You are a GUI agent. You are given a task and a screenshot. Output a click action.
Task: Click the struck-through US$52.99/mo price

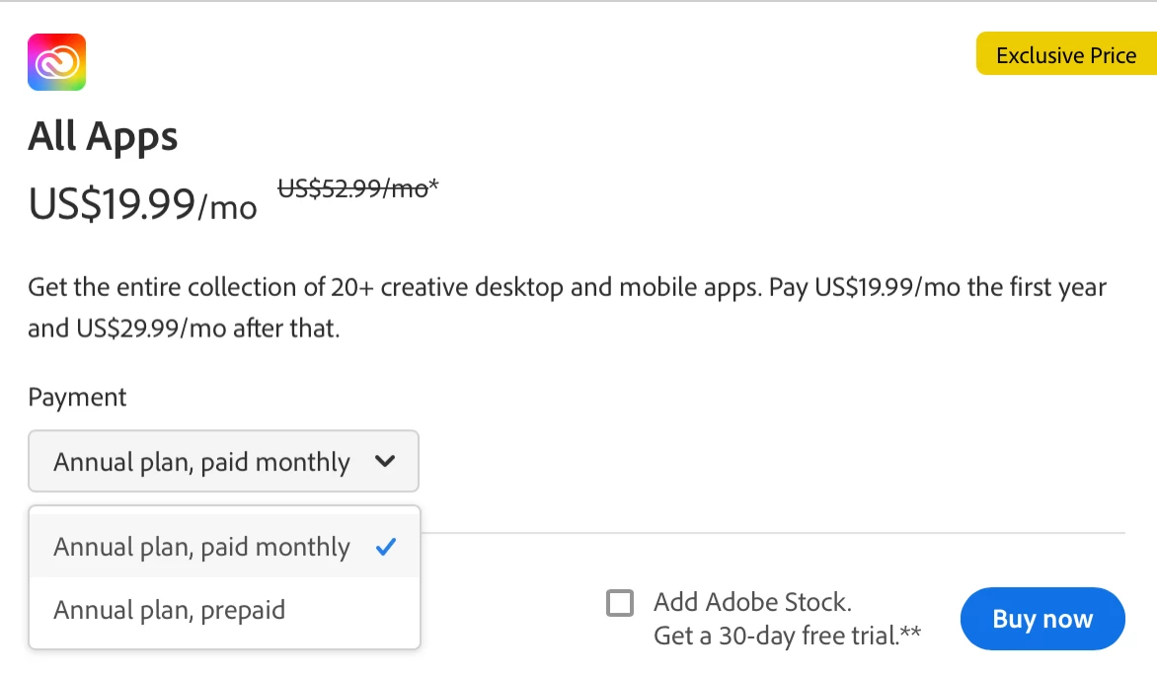(352, 188)
